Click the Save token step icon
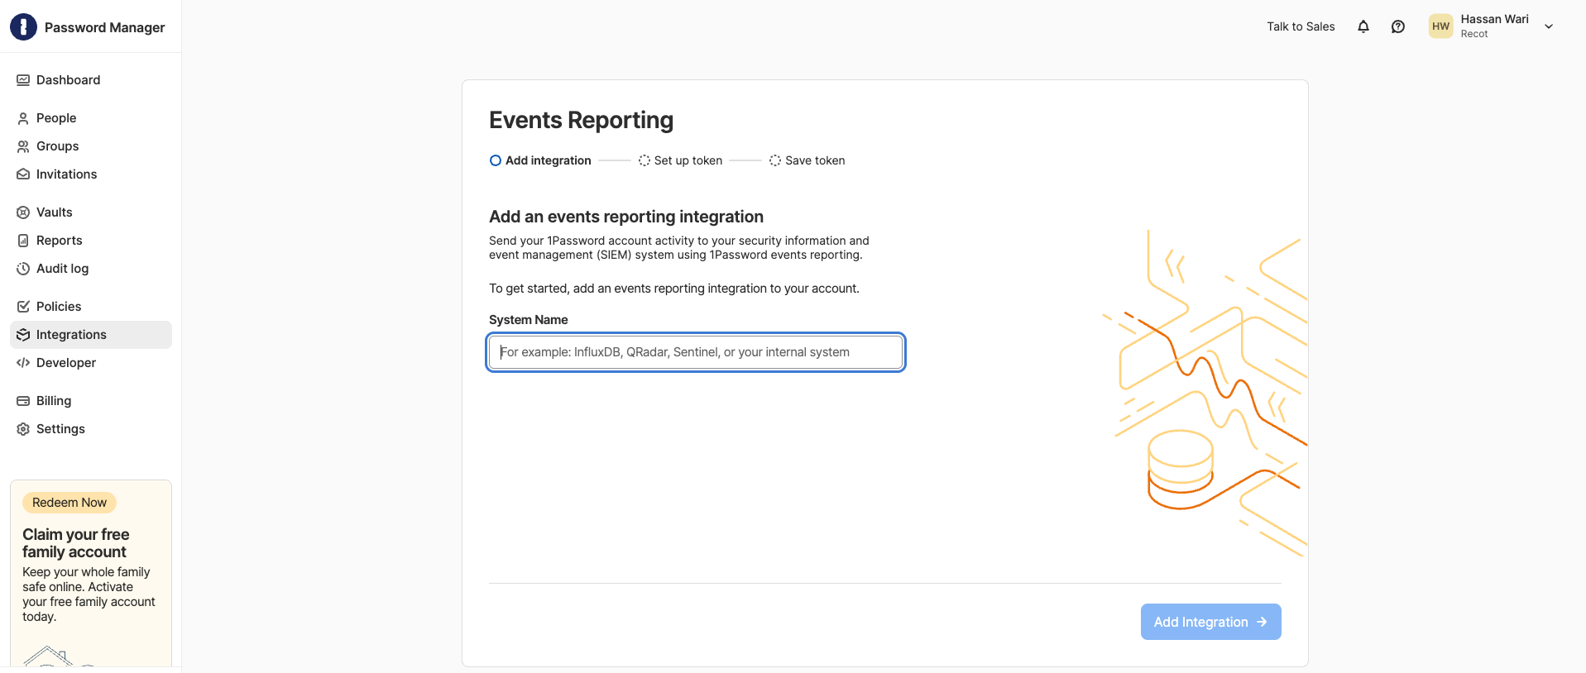The image size is (1586, 673). point(775,160)
